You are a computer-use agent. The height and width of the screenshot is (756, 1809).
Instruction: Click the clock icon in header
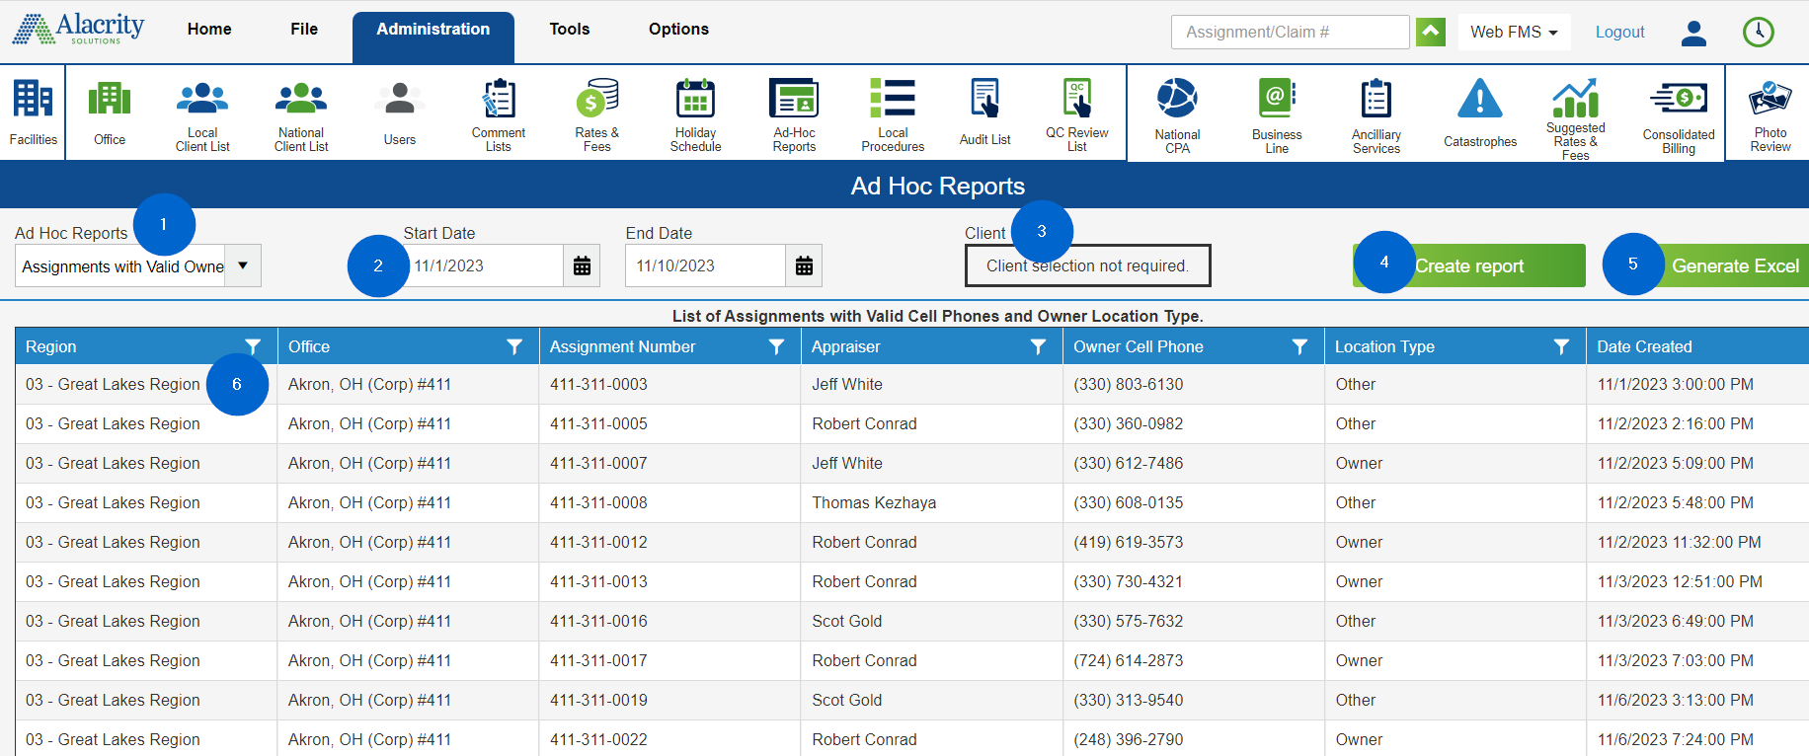[1758, 33]
